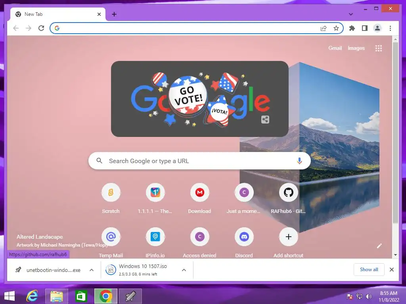Screen dimensions: 406x304
Task: Click the scrollbar down arrow
Action: pos(395,255)
